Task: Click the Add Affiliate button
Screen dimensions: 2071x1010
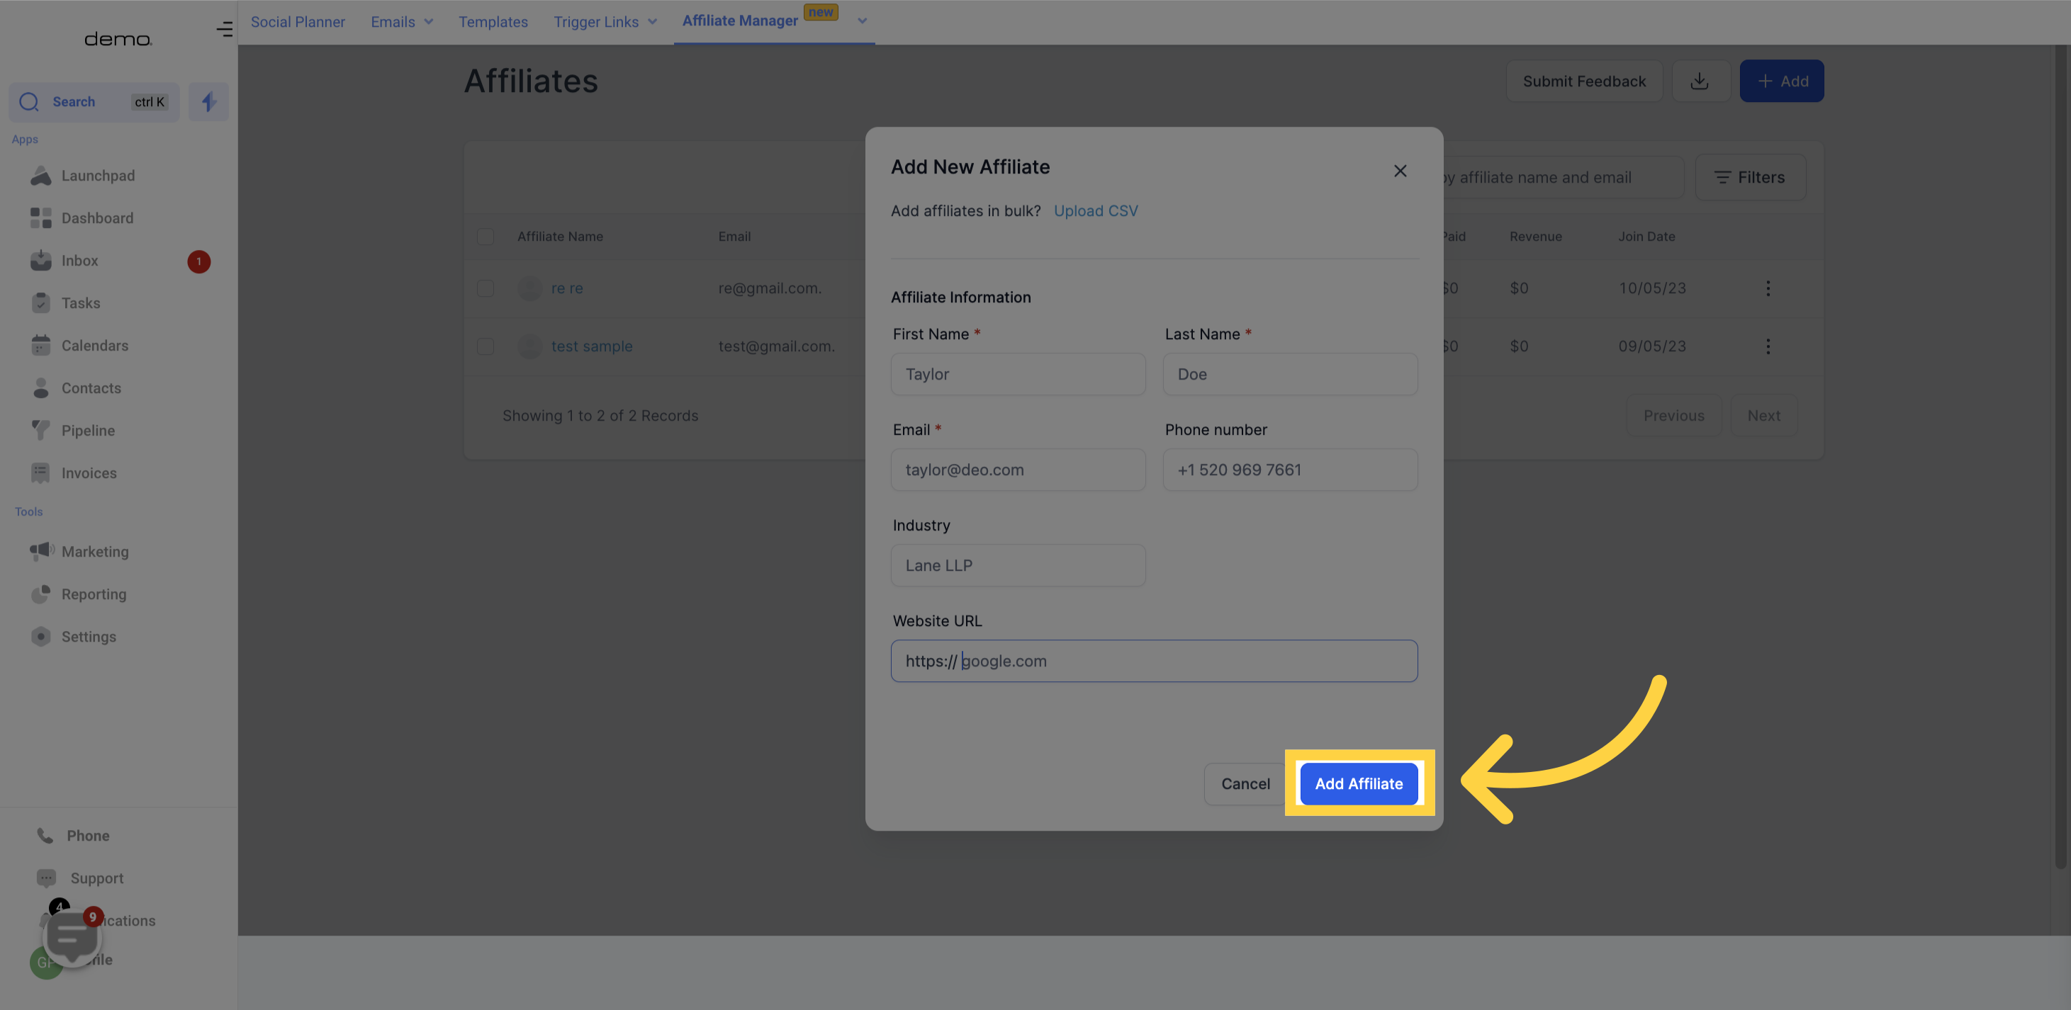Action: click(x=1359, y=783)
